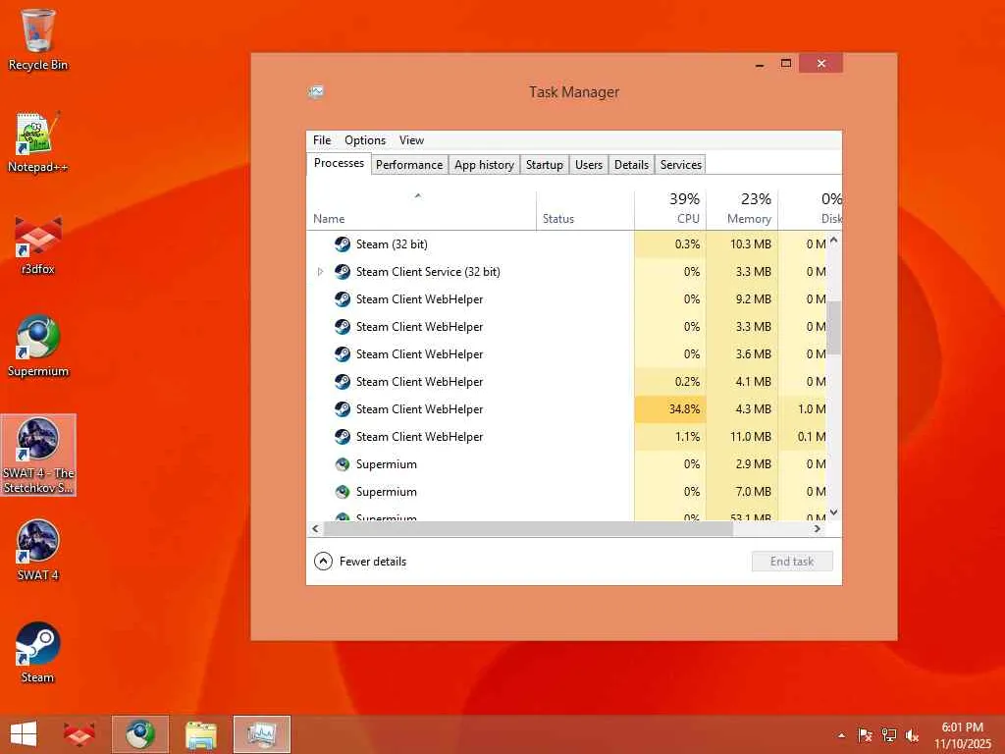Select the Notepad++ desktop shortcut
Viewport: 1005px width, 754px height.
click(x=38, y=142)
